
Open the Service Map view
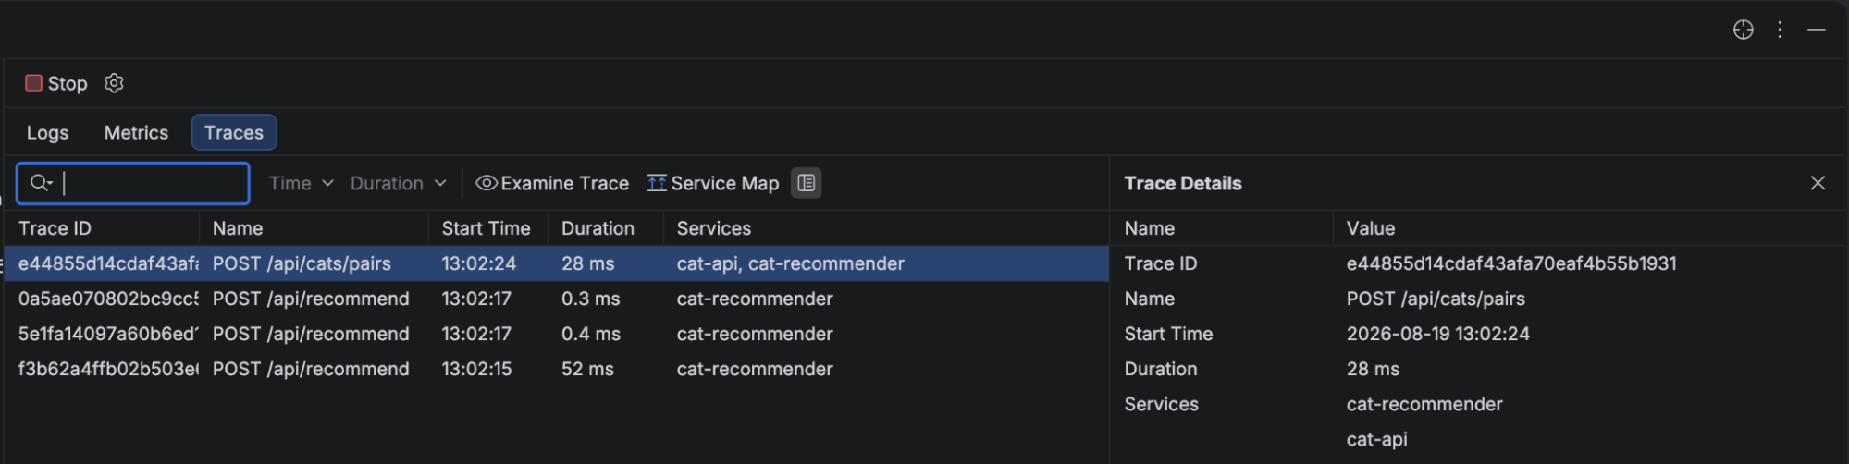click(x=713, y=183)
